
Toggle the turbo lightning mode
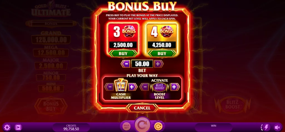coord(266,128)
